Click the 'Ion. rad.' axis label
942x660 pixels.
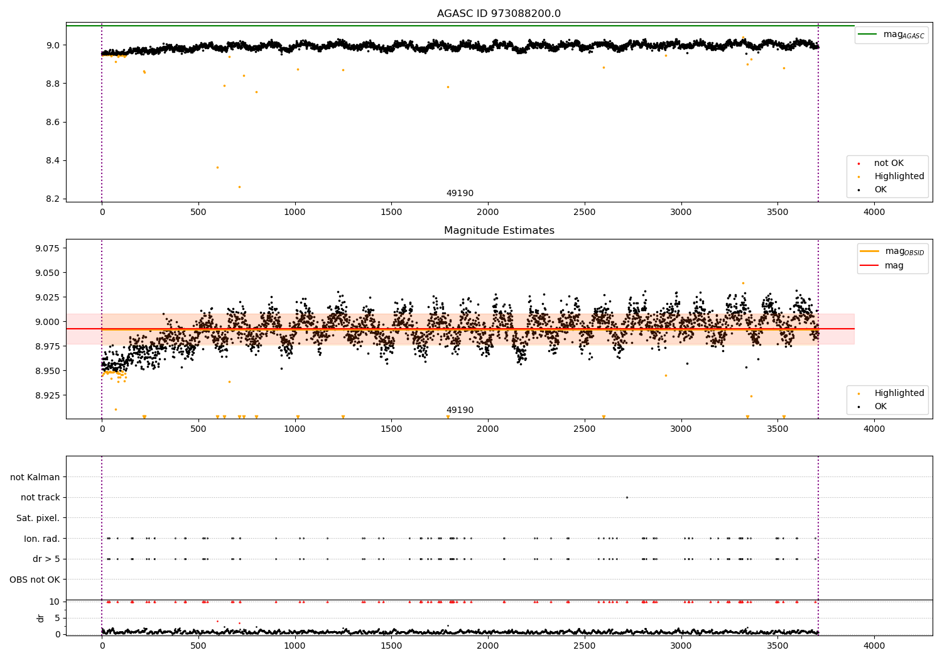(42, 539)
